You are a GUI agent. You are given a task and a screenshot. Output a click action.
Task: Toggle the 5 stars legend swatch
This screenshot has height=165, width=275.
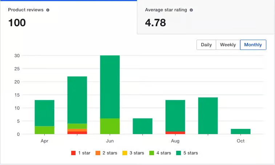click(x=179, y=153)
